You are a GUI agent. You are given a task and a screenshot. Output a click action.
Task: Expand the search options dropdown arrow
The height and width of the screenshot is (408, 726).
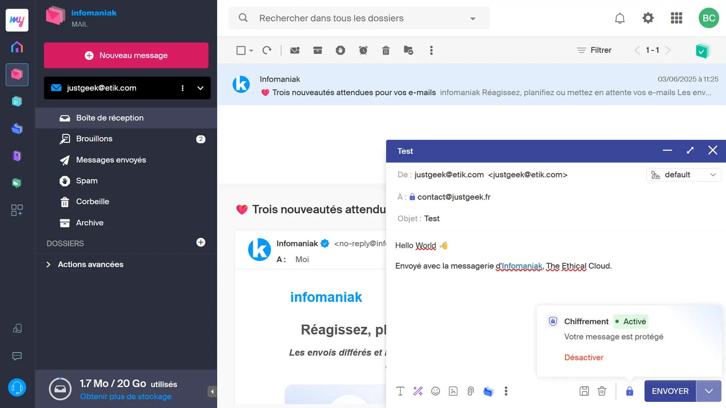pos(473,19)
